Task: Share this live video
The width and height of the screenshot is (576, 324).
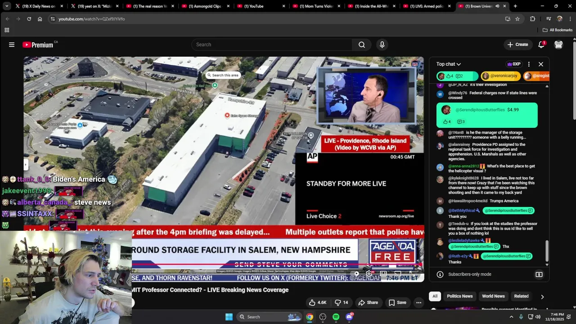Action: point(368,302)
